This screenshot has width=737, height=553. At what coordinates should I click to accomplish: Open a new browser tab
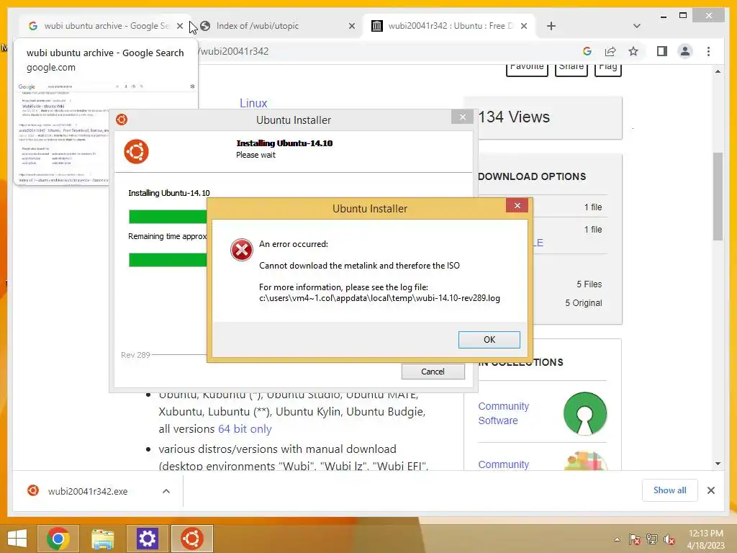[x=551, y=26]
